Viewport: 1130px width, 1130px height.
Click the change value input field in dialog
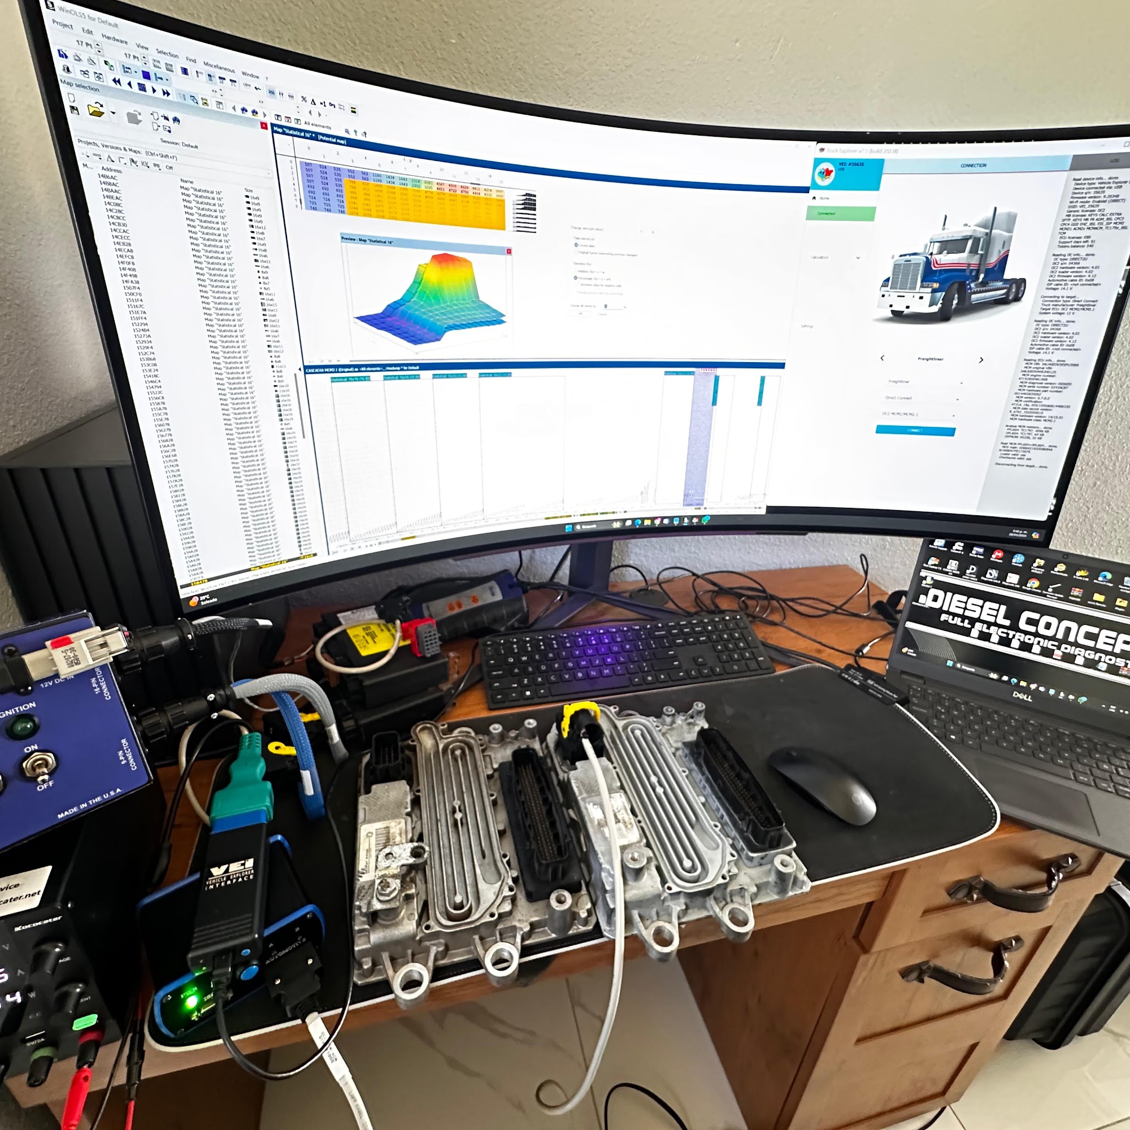[x=614, y=306]
